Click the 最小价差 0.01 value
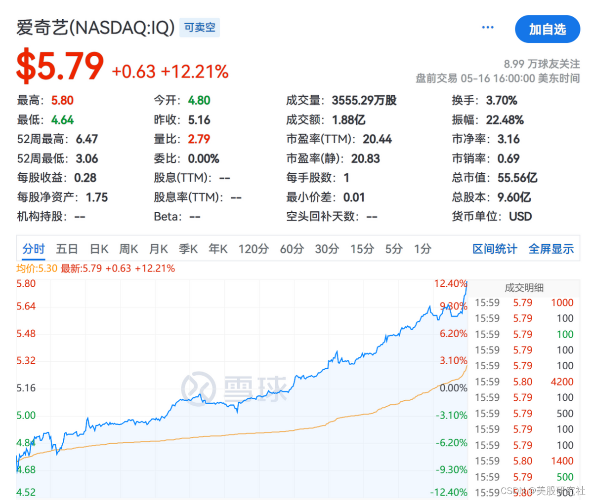Screen dimensions: 593x500 354,197
